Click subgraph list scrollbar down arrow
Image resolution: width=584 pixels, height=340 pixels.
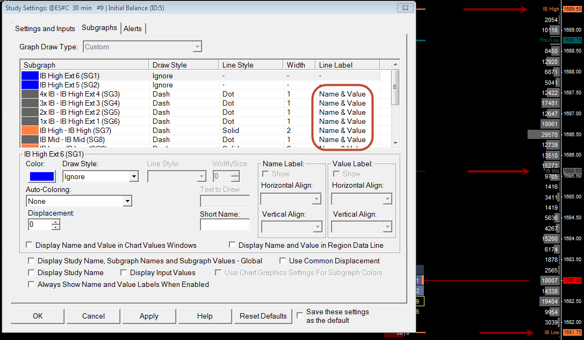[395, 143]
